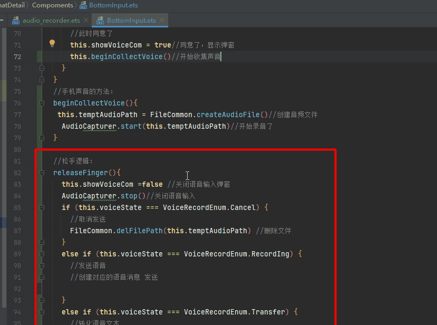Fold the else-if Transfer block at line 94
The height and width of the screenshot is (325, 437).
coord(41,312)
